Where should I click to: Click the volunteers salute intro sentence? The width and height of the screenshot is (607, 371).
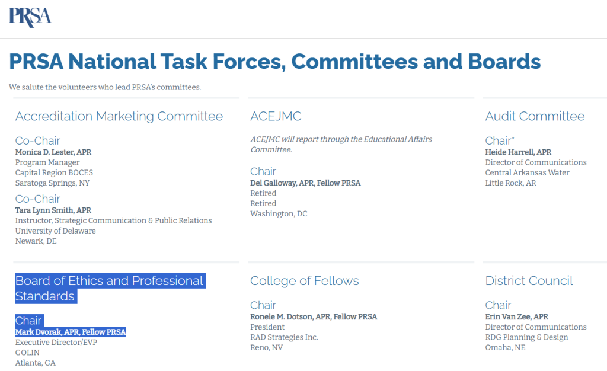(x=105, y=87)
